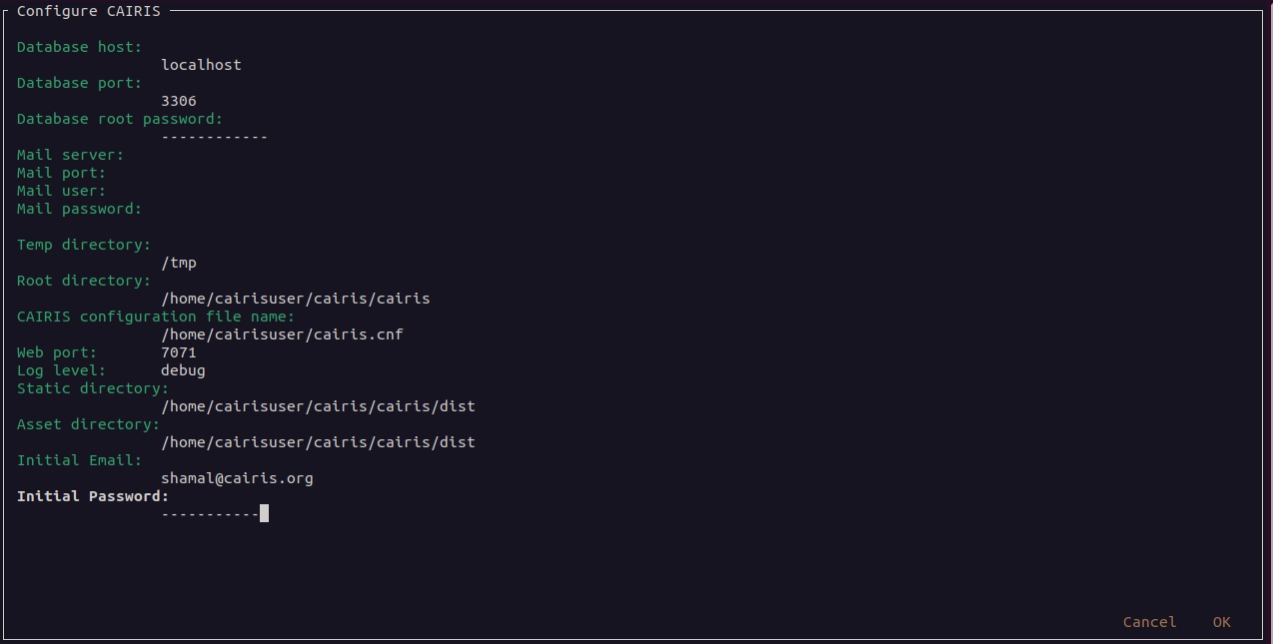The image size is (1273, 644).
Task: Focus the Database root password field
Action: coord(214,137)
